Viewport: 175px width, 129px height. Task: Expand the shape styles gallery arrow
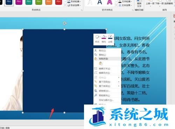[65, 5]
